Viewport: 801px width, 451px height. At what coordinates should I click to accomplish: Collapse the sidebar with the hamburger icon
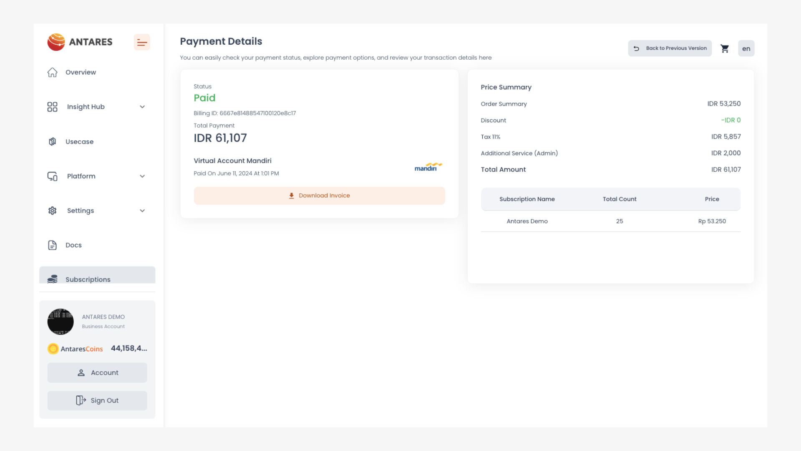click(142, 42)
